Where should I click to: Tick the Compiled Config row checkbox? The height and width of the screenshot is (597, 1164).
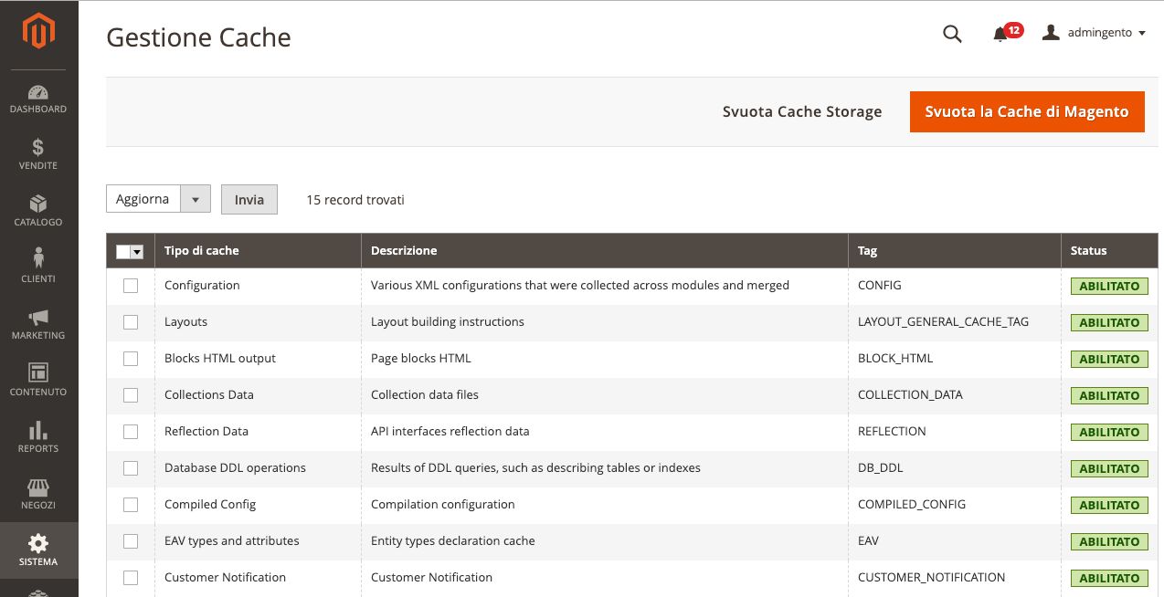131,505
